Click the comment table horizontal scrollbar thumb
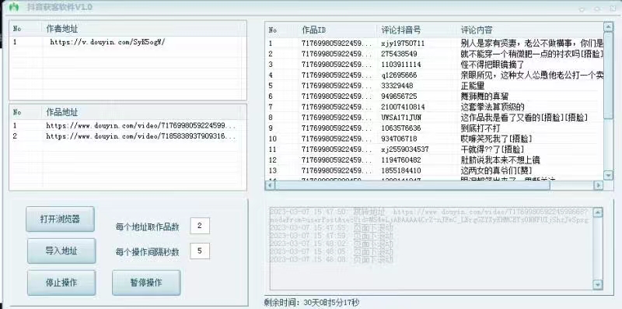The height and width of the screenshot is (309, 622). pos(413,185)
